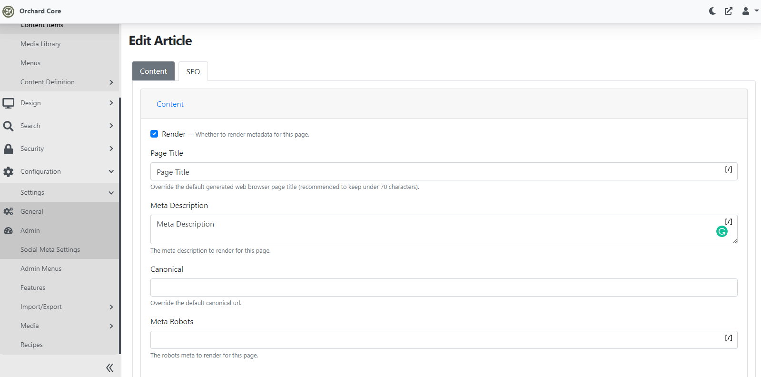
Task: Expand the Media submenu chevron under Configuration
Action: pyautogui.click(x=111, y=326)
